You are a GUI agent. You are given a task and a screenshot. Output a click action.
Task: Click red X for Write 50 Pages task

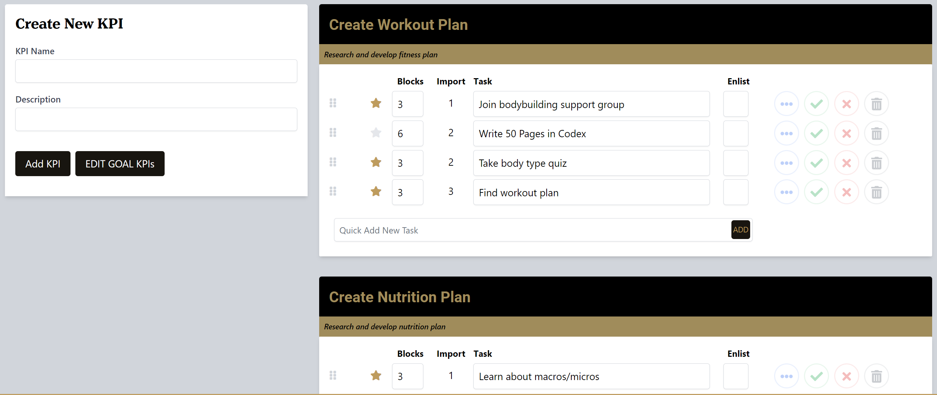(x=846, y=133)
